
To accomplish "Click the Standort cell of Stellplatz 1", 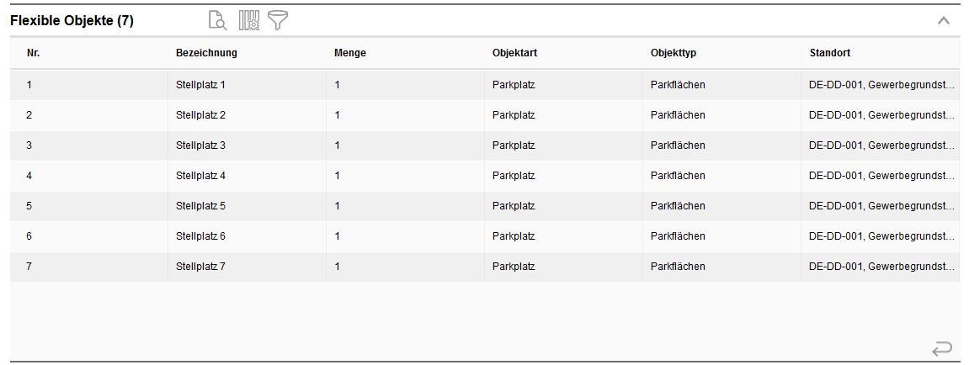I will pos(881,85).
